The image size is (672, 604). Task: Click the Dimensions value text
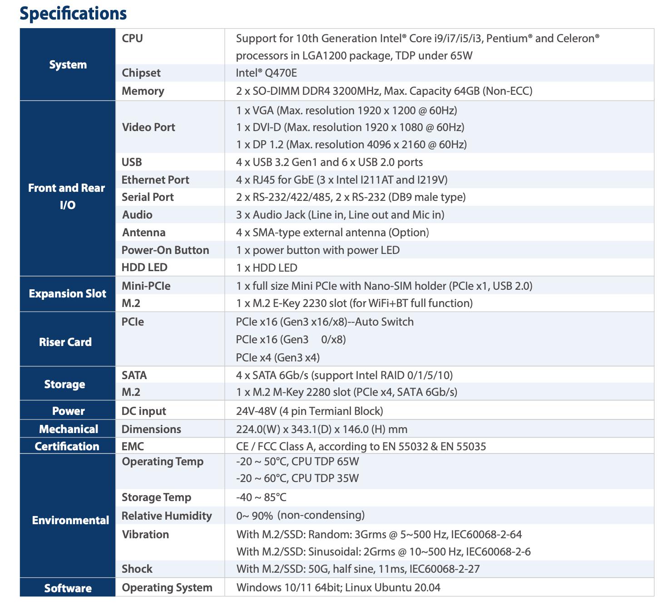[321, 429]
